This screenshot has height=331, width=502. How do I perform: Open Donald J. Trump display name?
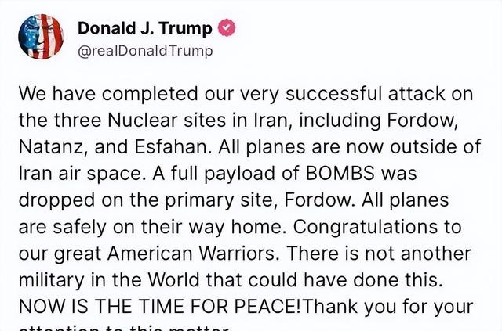pyautogui.click(x=144, y=28)
